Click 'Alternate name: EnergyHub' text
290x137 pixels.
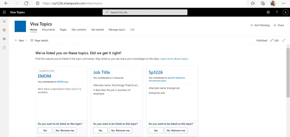coord(164,88)
